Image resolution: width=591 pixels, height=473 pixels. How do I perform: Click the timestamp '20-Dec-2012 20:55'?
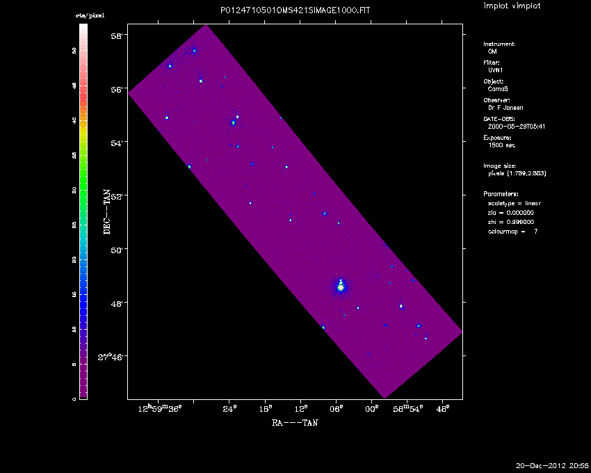point(552,466)
